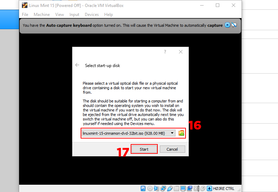
Task: Open the Help menu
Action: tap(108, 15)
